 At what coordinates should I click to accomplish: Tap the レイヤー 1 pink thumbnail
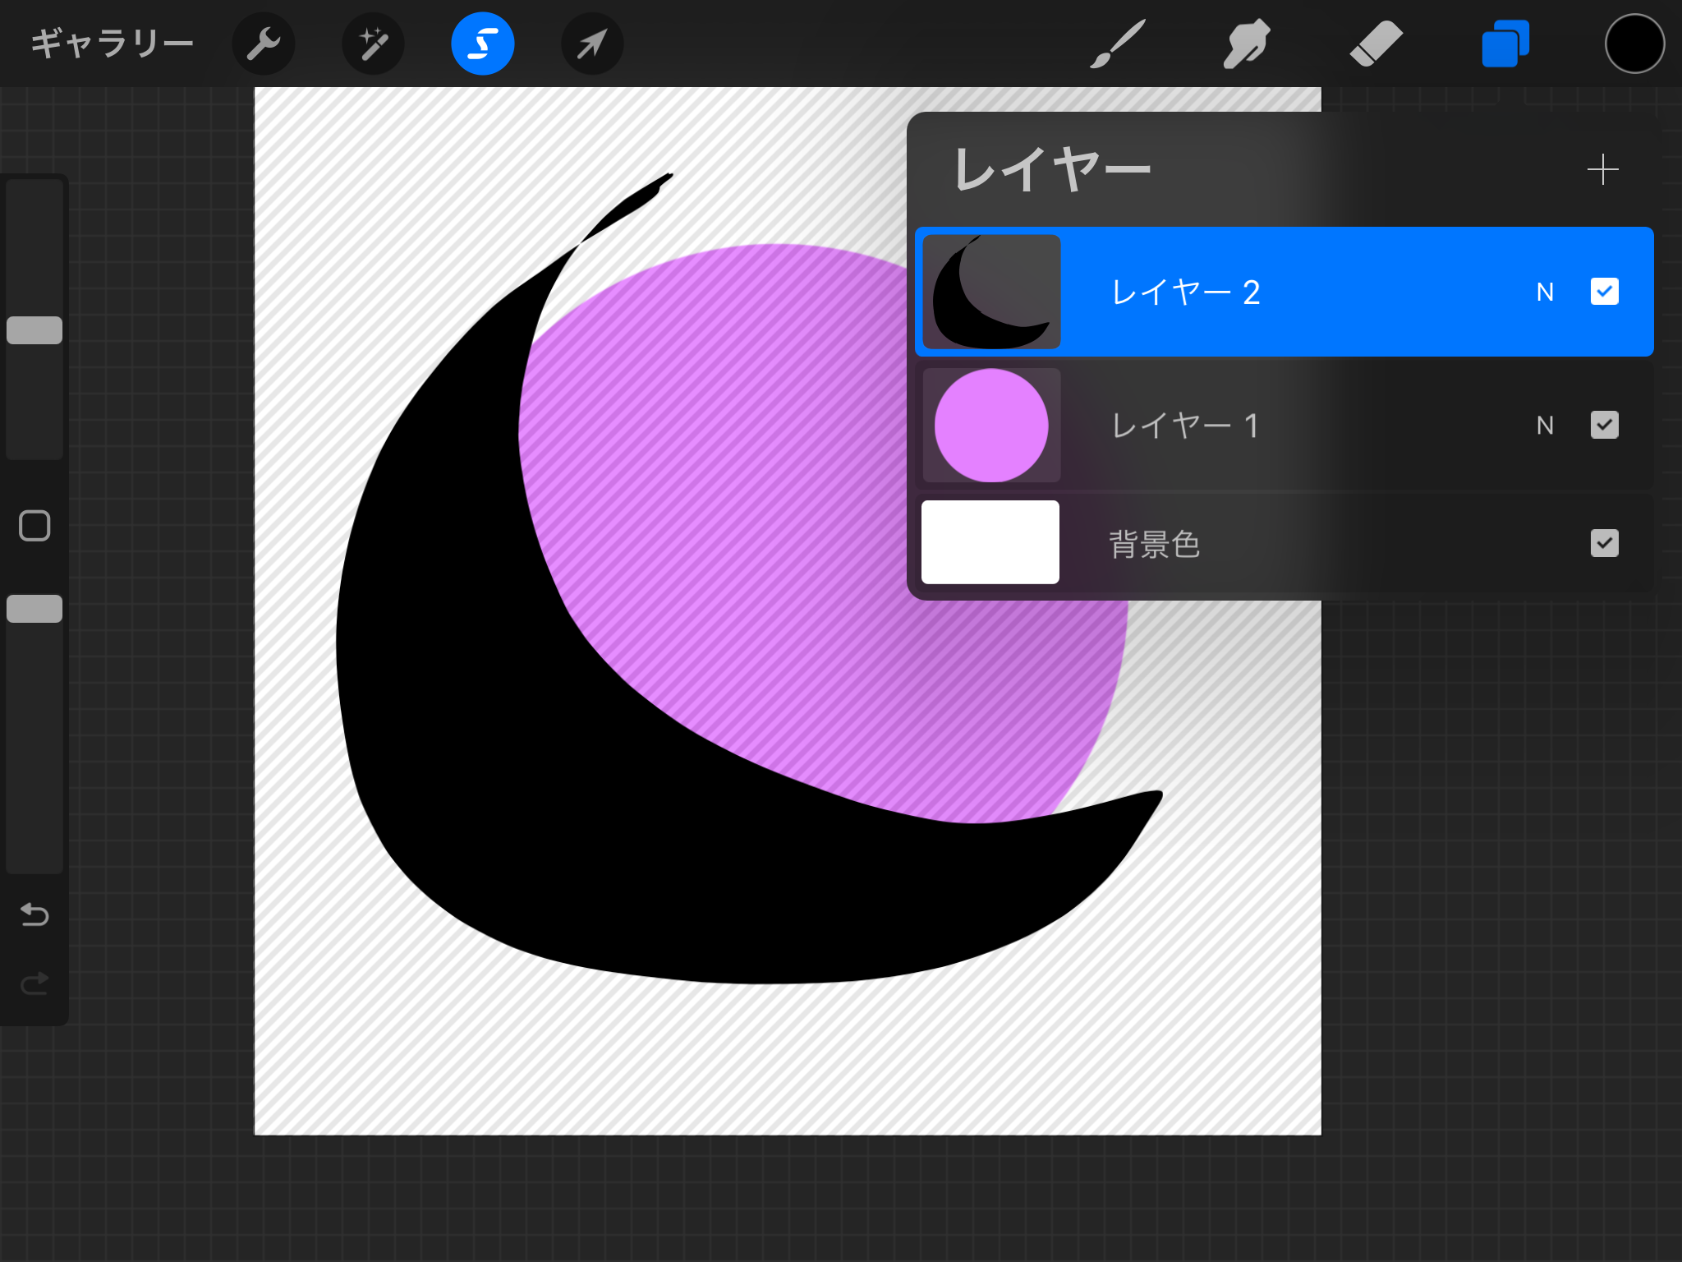click(990, 426)
